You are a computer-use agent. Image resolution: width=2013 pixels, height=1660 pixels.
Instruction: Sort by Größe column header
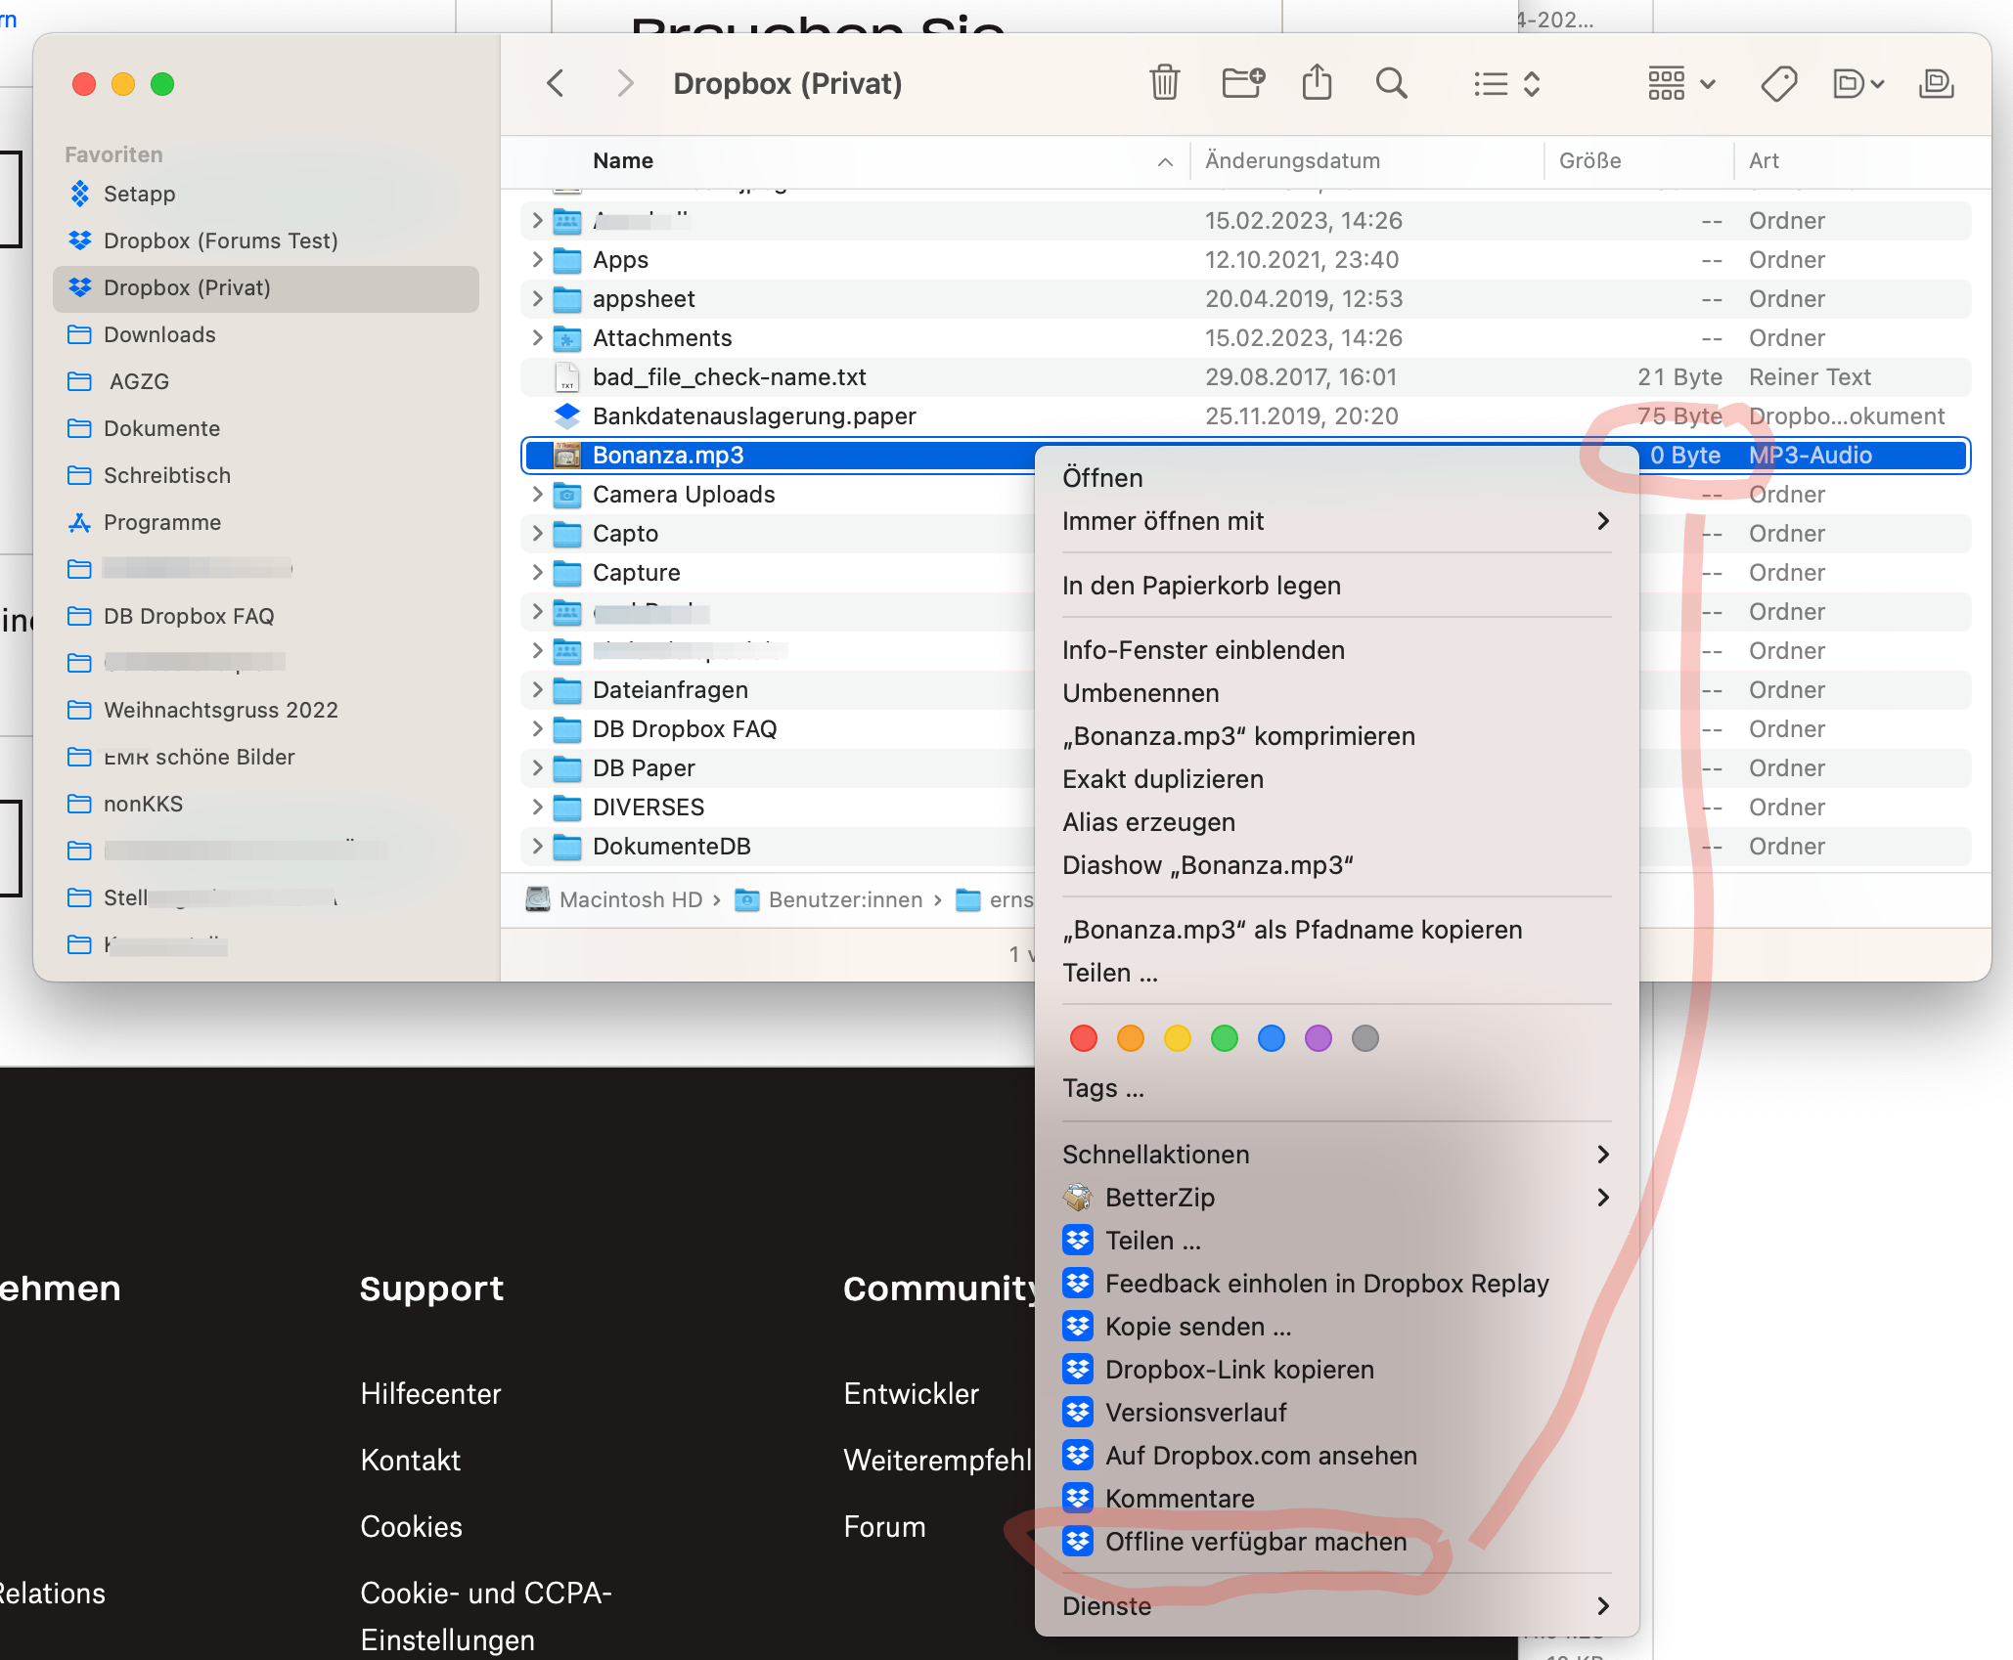1639,161
